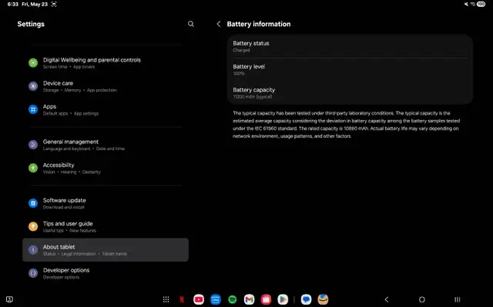Tap the navigation Home button
The width and height of the screenshot is (493, 307).
point(422,299)
